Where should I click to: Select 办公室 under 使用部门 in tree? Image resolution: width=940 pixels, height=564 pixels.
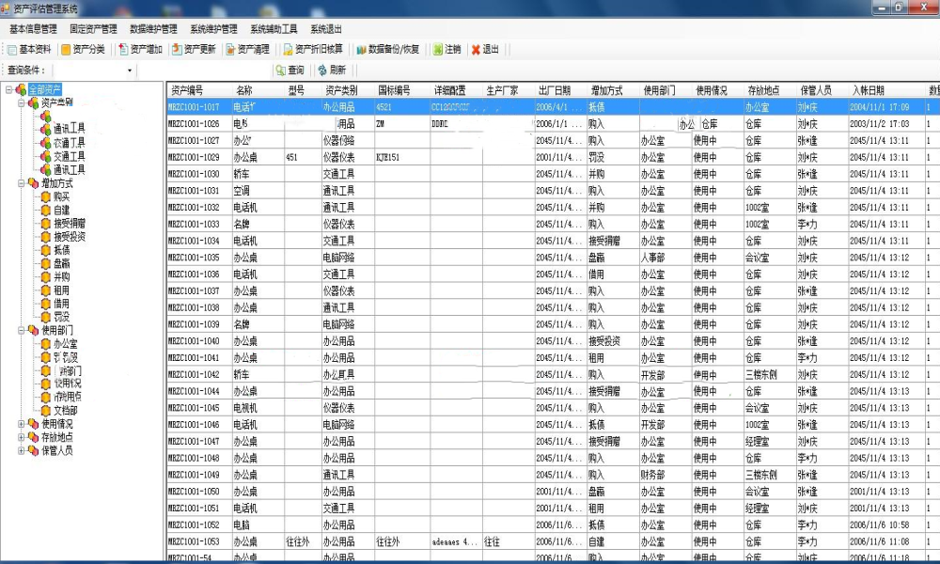tap(66, 344)
